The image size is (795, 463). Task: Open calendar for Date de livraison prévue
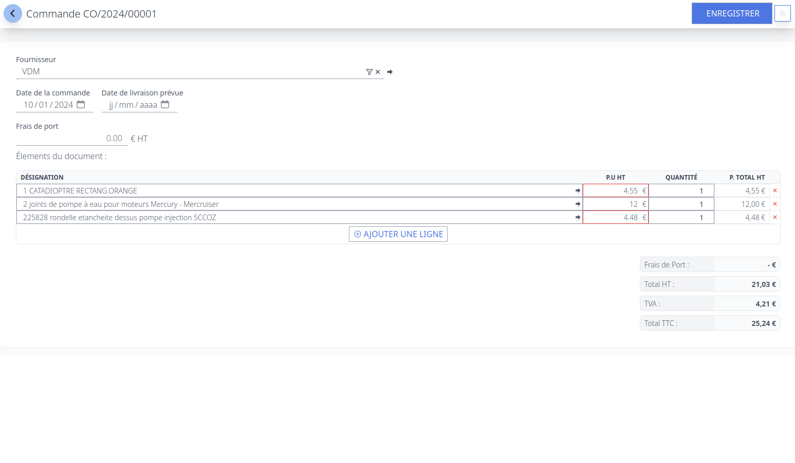point(165,105)
